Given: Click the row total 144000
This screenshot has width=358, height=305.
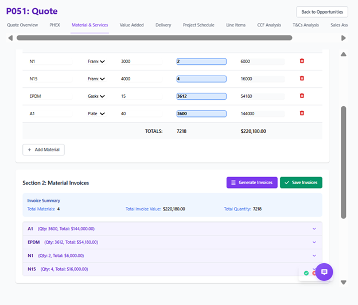Looking at the screenshot, I should coord(262,114).
